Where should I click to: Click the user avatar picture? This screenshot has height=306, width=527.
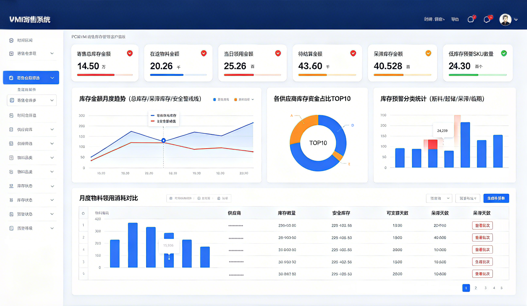(505, 20)
